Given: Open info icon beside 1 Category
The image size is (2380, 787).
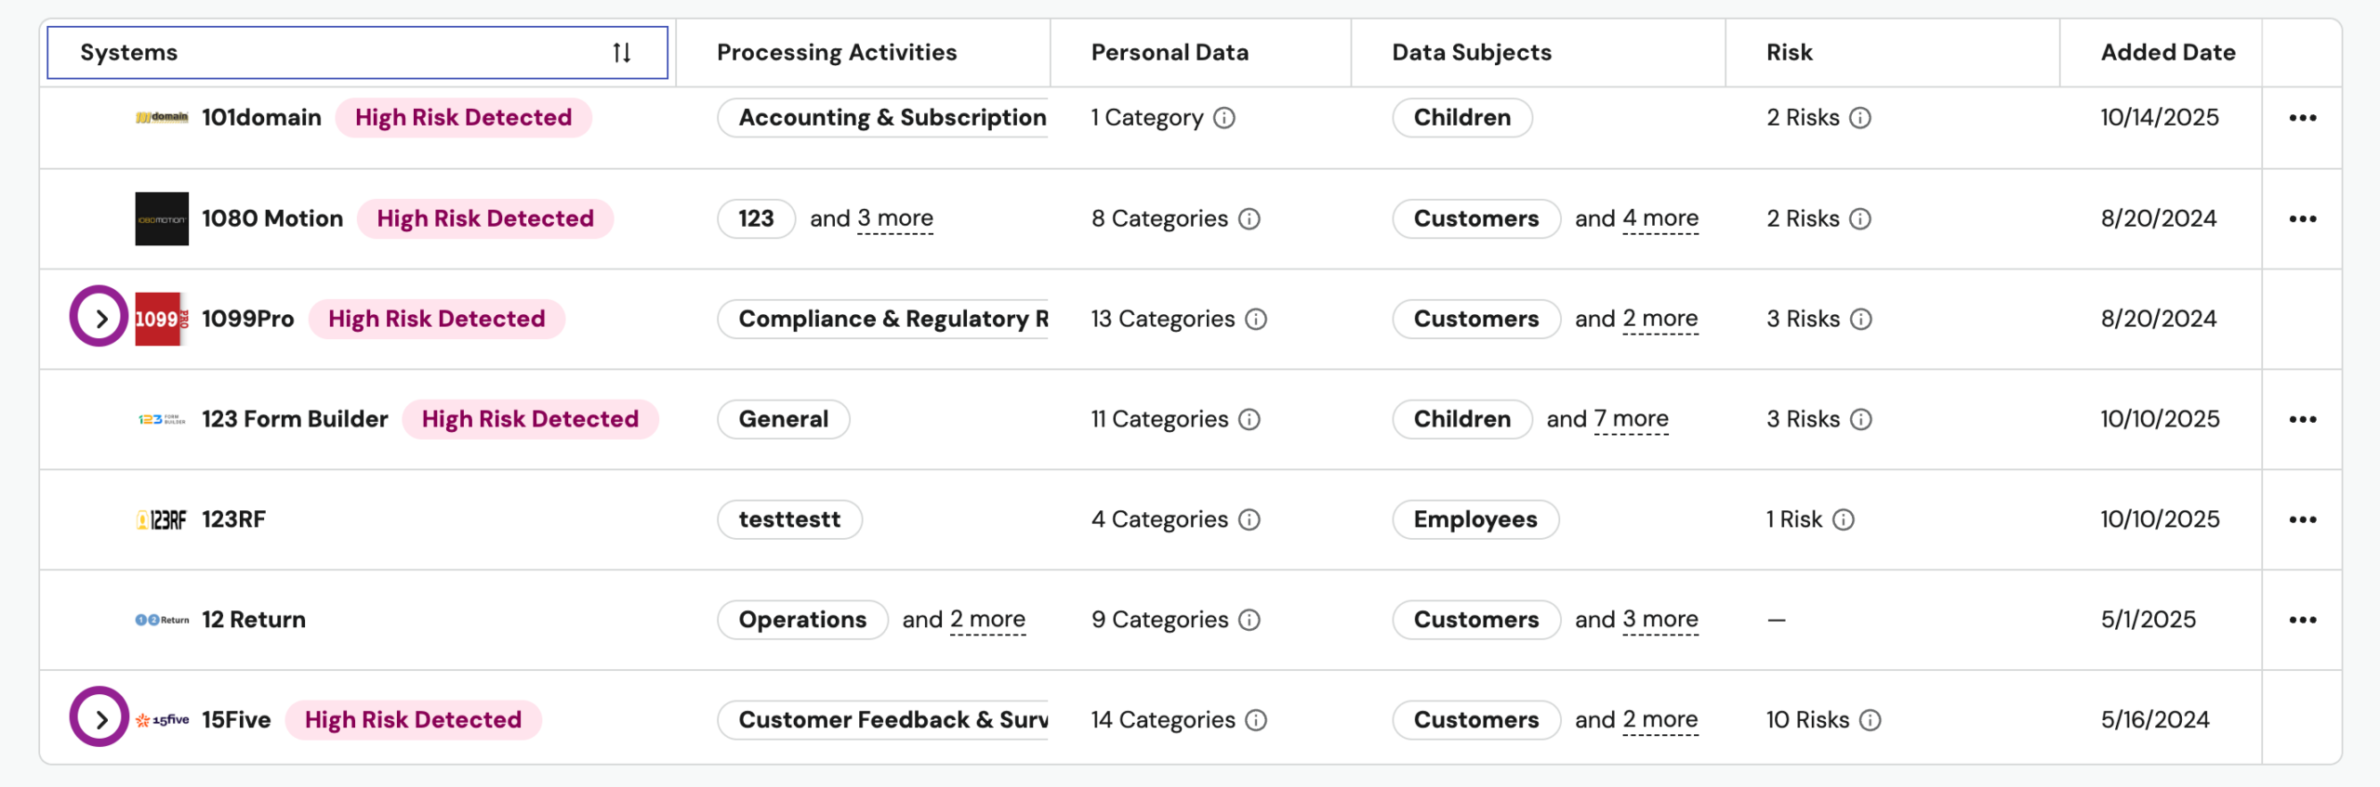Looking at the screenshot, I should tap(1224, 118).
